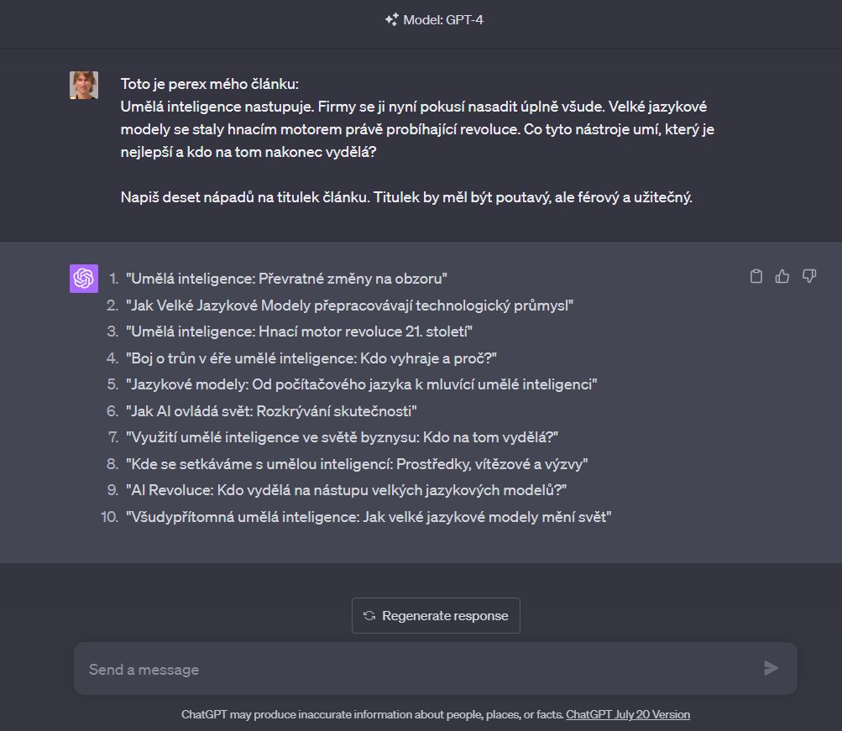The height and width of the screenshot is (731, 842).
Task: Click the Regenerate response button
Action: click(436, 616)
